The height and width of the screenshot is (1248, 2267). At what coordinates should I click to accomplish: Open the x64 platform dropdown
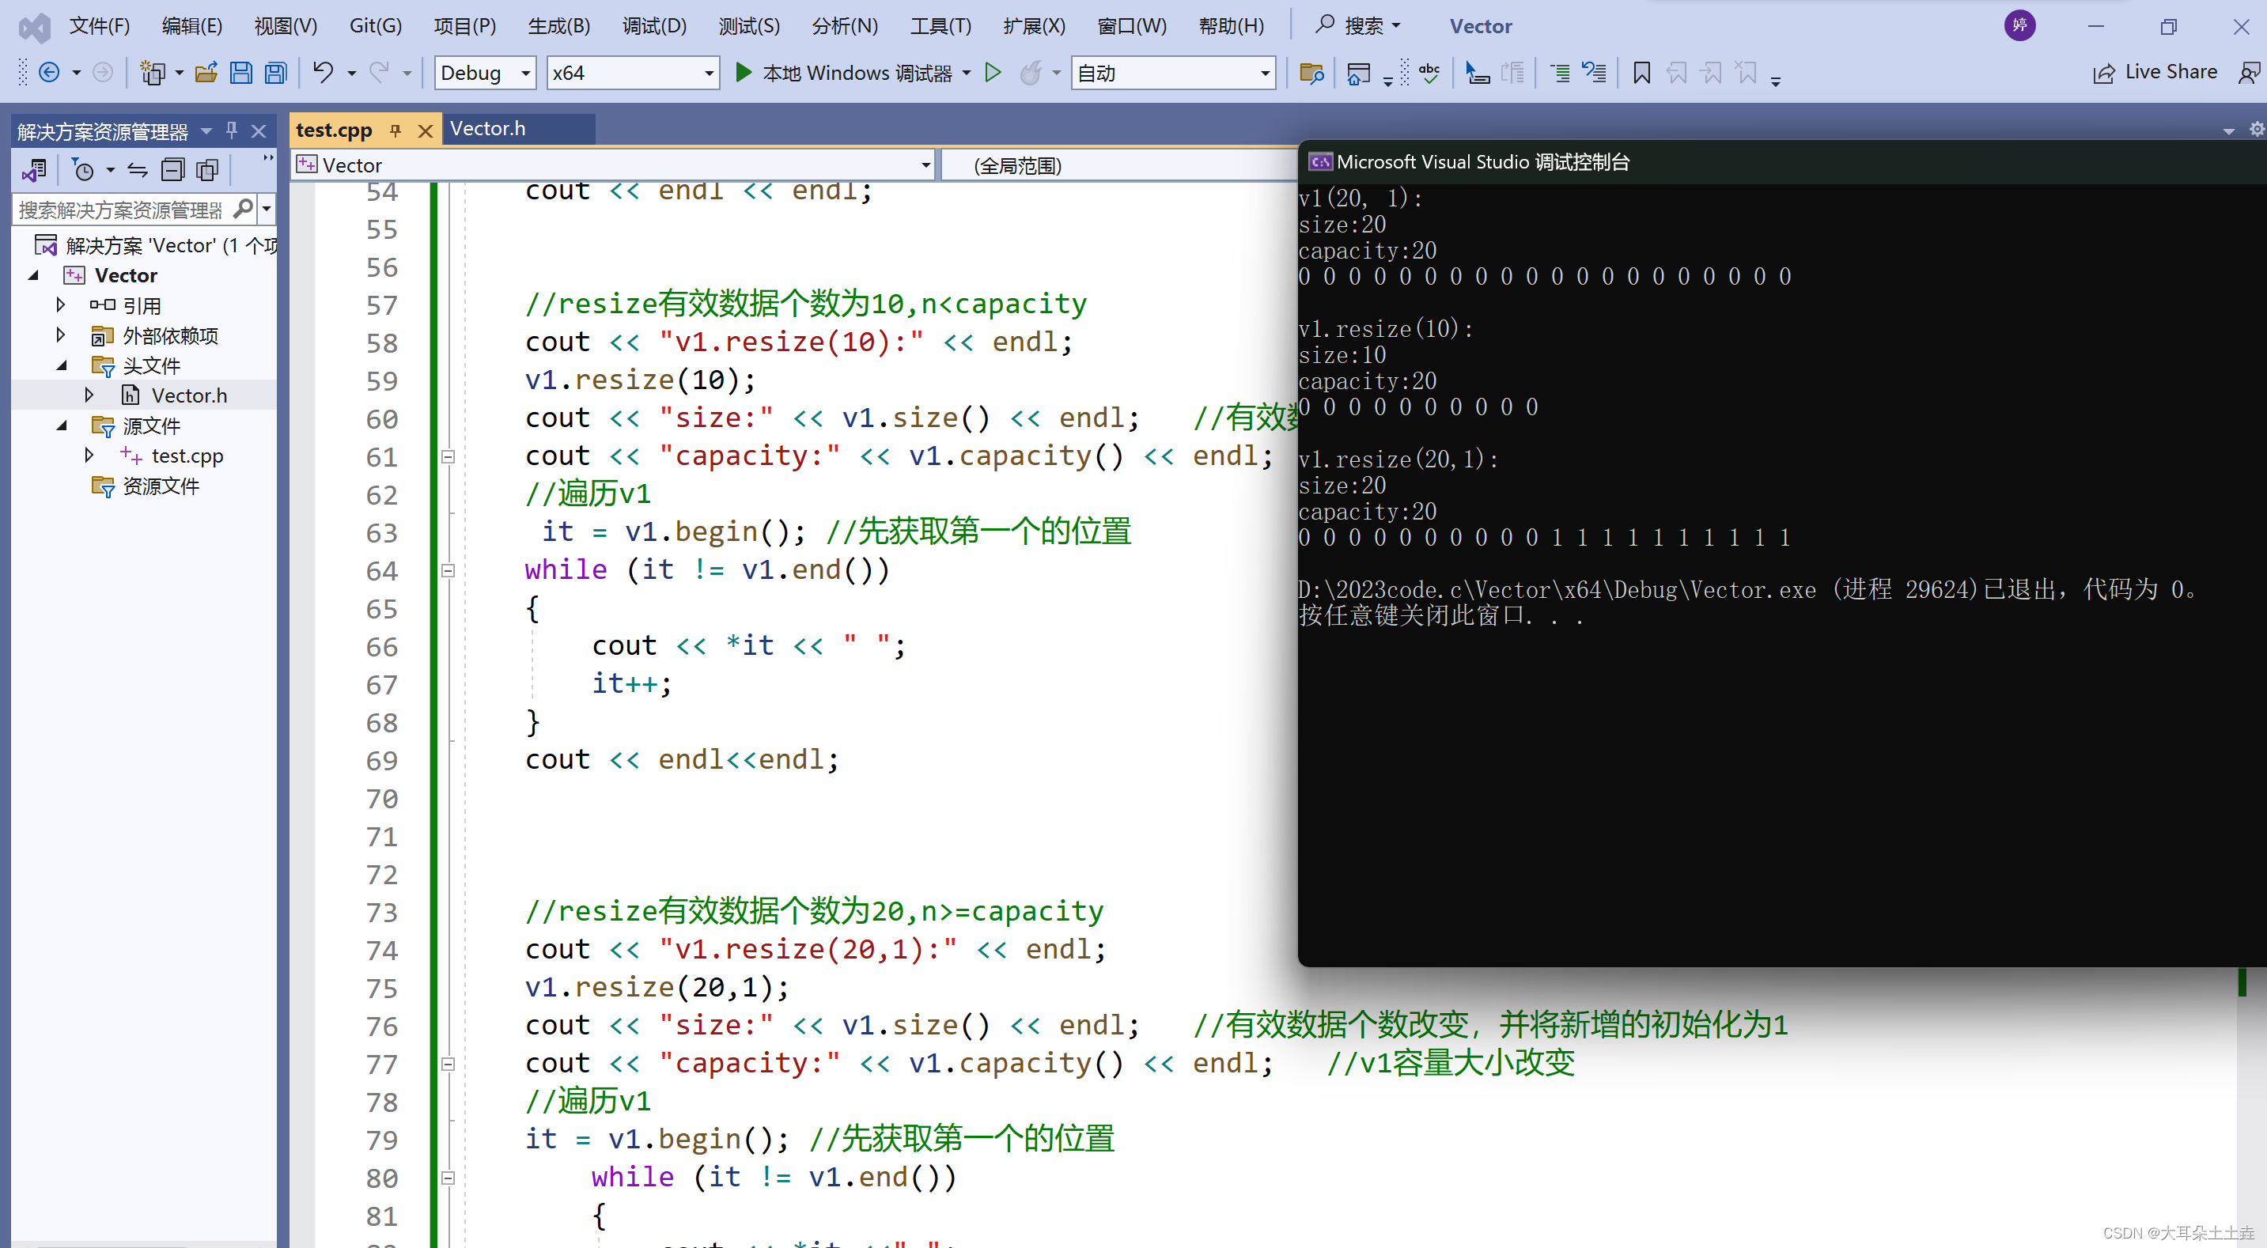coord(632,73)
